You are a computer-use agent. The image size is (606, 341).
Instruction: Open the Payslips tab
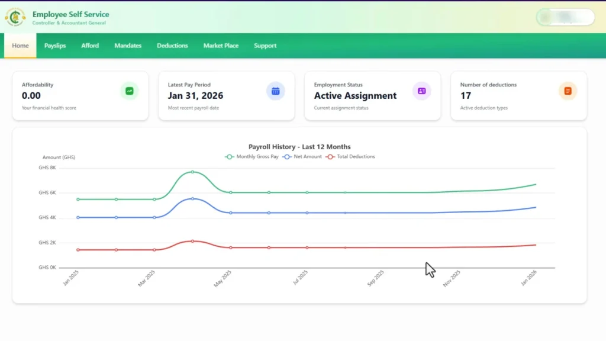coord(55,46)
